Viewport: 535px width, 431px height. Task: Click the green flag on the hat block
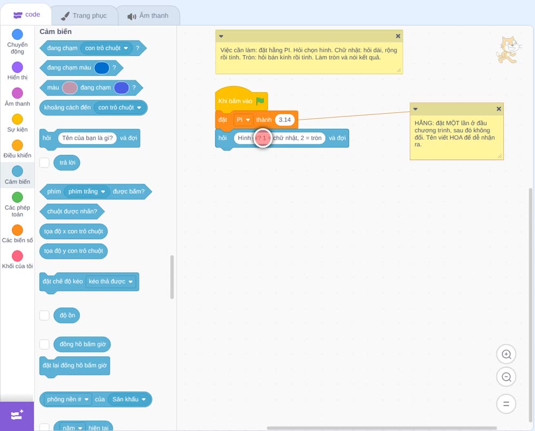261,101
